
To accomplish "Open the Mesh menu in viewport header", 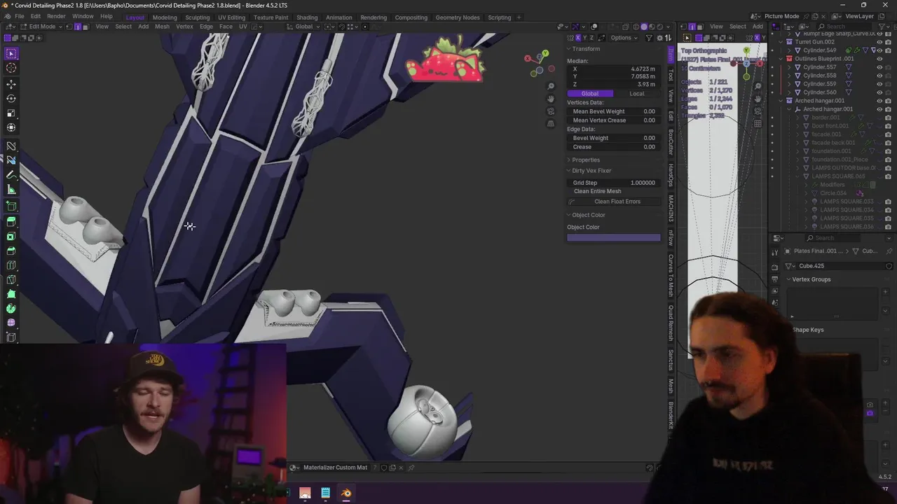I will 162,27.
